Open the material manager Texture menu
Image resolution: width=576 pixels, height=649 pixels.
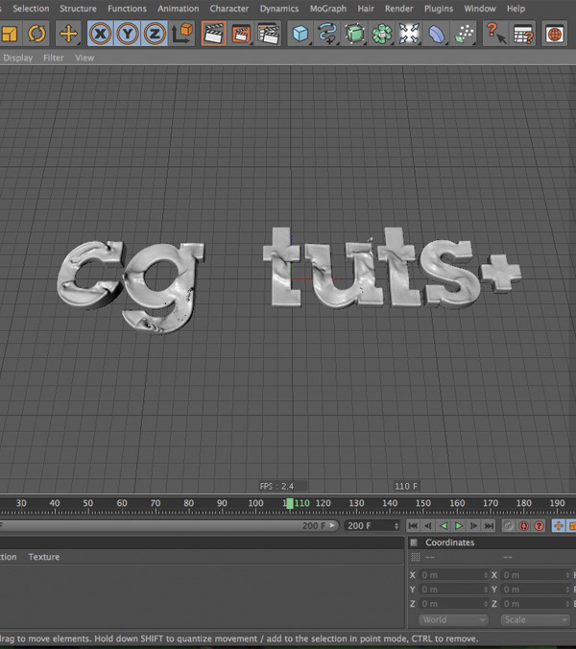coord(44,557)
